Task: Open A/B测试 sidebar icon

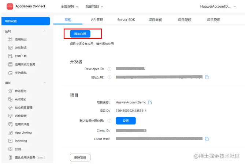Action: click(10, 99)
